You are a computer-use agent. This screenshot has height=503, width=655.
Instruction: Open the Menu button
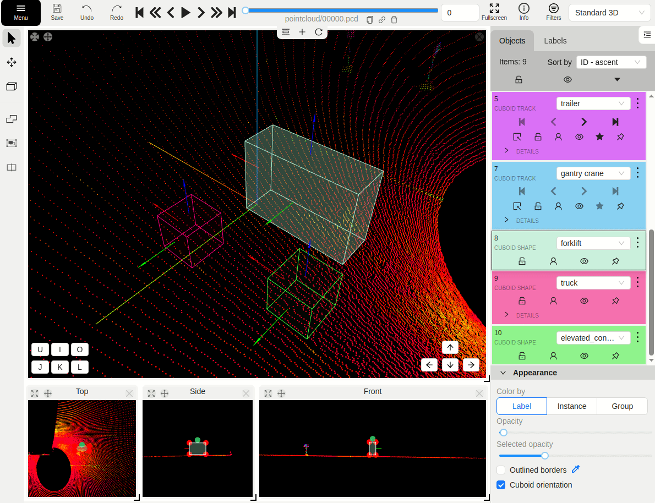tap(21, 13)
